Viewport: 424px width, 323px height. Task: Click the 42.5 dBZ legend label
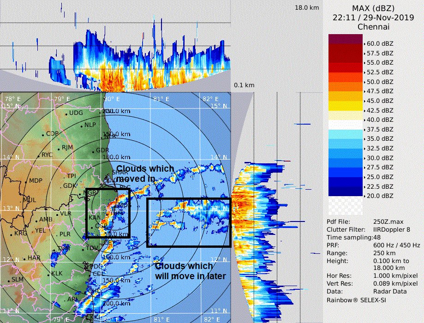pos(380,110)
